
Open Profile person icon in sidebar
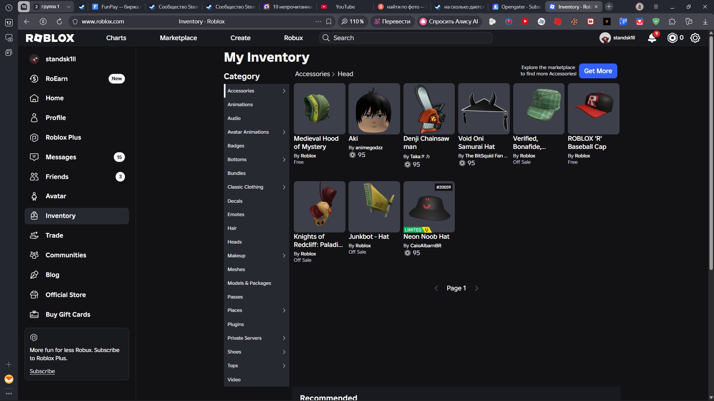click(34, 118)
